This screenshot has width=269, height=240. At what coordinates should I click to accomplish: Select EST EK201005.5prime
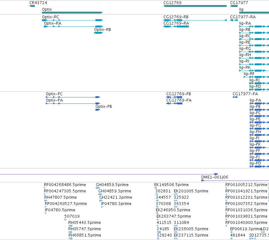point(175,194)
